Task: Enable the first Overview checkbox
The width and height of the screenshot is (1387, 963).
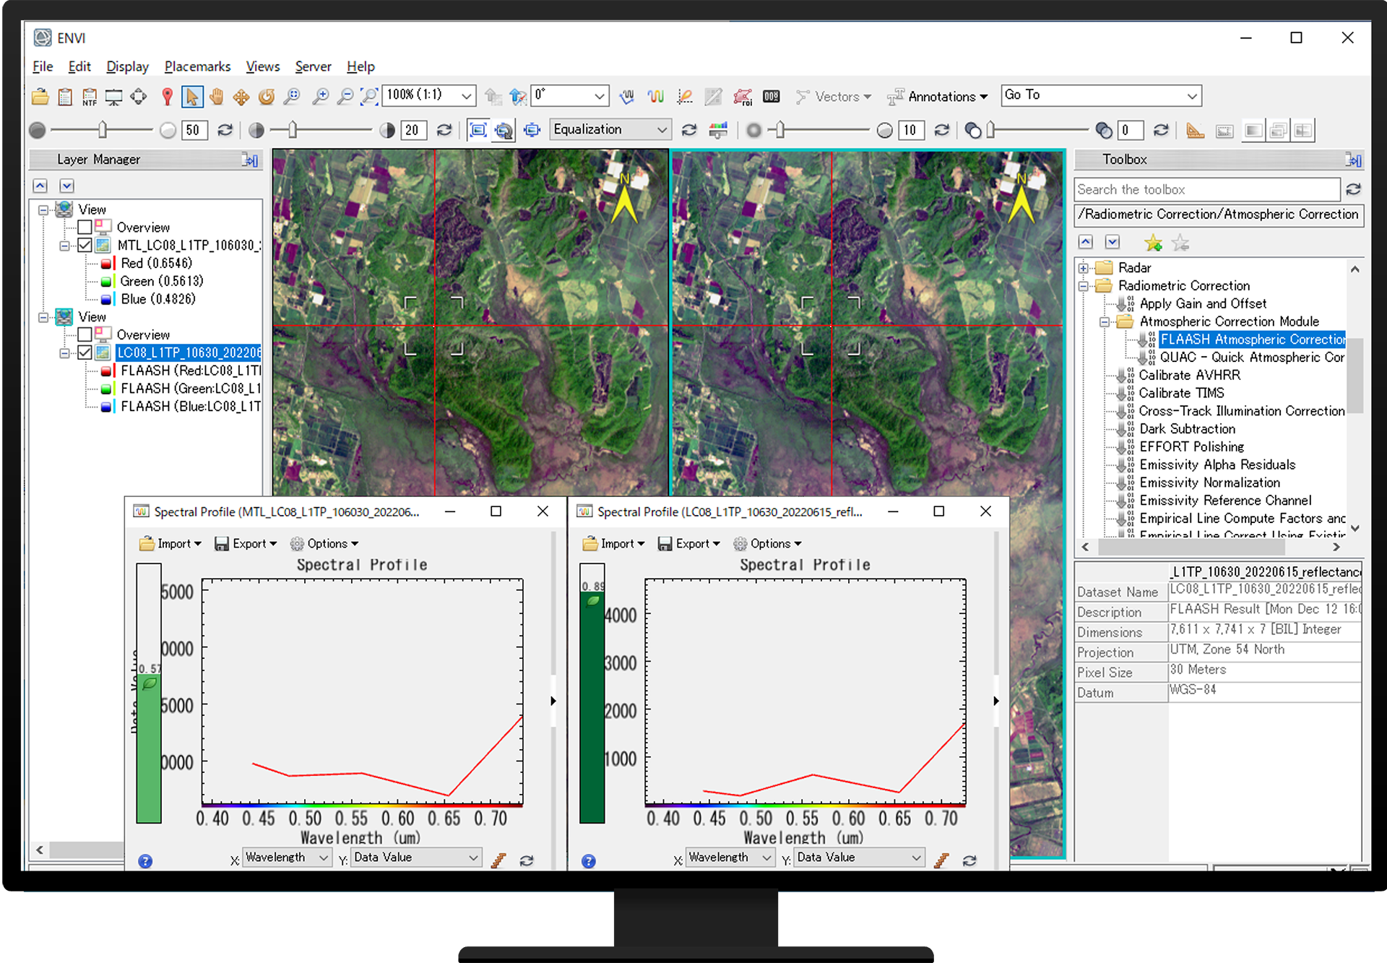Action: point(85,228)
